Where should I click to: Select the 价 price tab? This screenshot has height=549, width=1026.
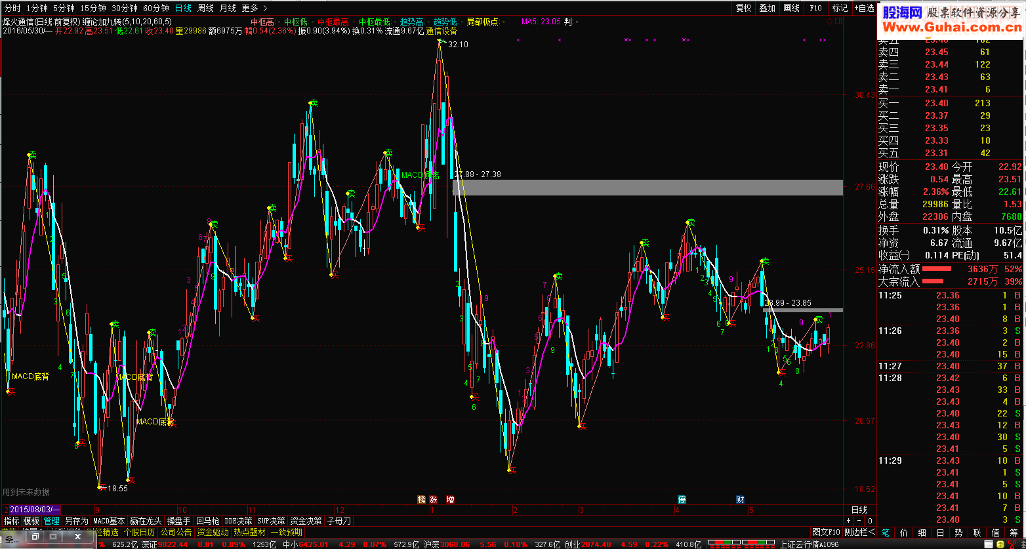tap(904, 533)
